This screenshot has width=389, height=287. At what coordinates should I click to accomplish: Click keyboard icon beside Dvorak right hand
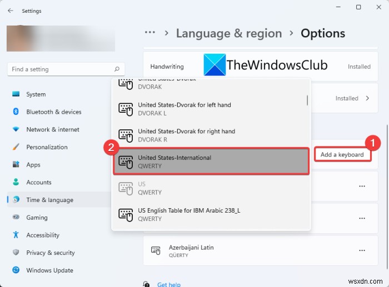[126, 135]
